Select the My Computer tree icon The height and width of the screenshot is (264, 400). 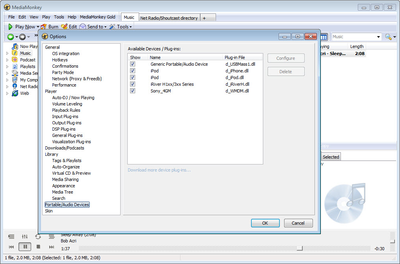pos(15,80)
